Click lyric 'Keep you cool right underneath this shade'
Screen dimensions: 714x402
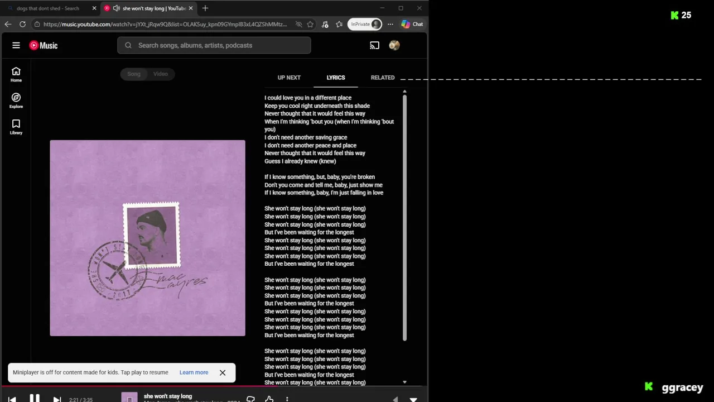pos(317,106)
